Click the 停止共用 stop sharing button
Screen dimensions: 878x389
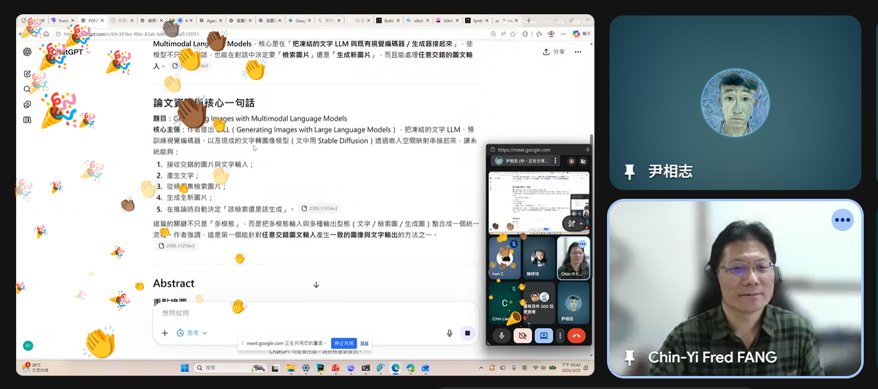[344, 343]
